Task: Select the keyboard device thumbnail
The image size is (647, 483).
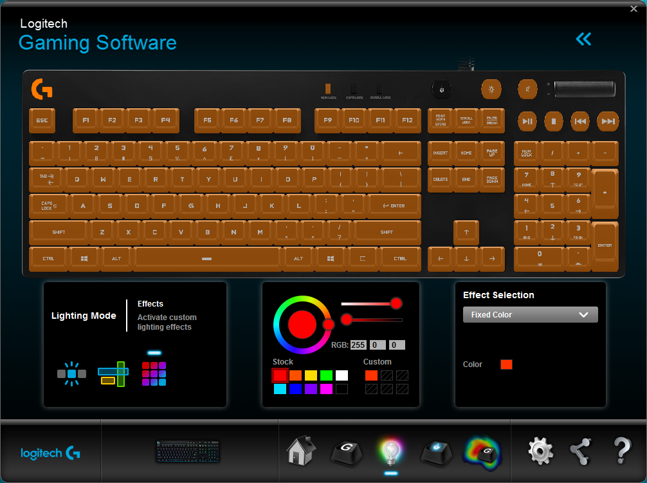Action: tap(188, 451)
